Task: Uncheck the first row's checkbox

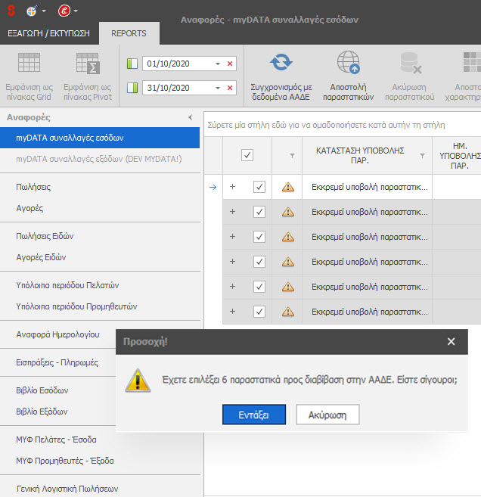Action: (259, 187)
